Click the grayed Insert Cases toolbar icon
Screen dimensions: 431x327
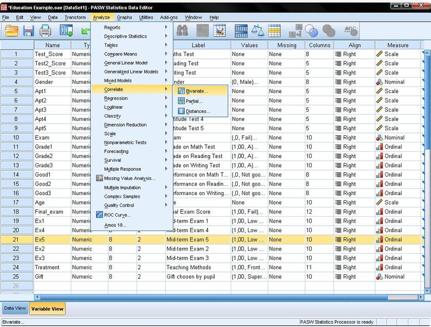(x=202, y=30)
